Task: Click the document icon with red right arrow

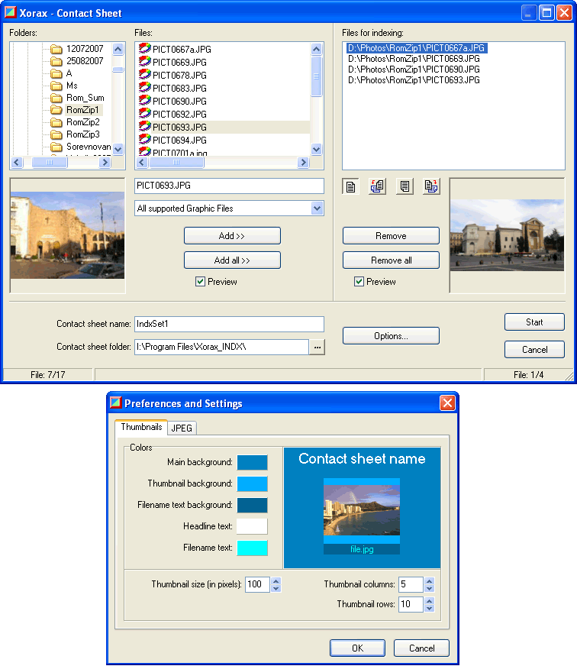Action: tap(431, 187)
